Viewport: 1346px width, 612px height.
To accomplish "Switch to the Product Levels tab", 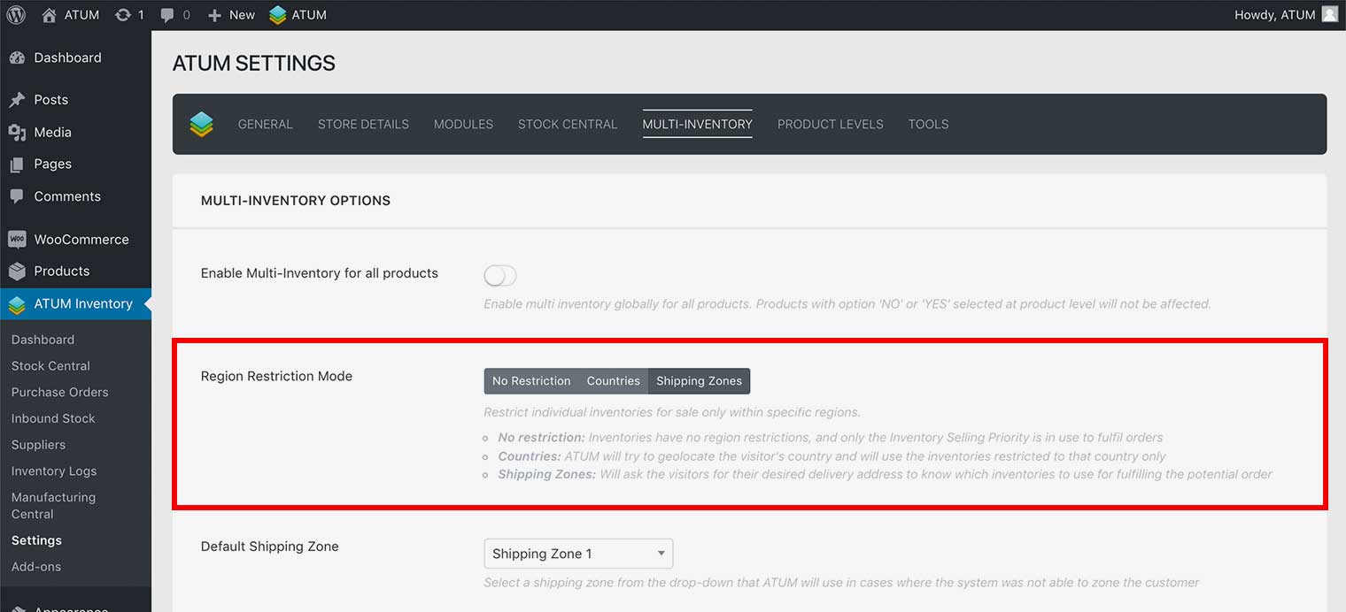I will [830, 125].
